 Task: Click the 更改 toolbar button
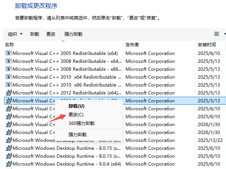51,34
